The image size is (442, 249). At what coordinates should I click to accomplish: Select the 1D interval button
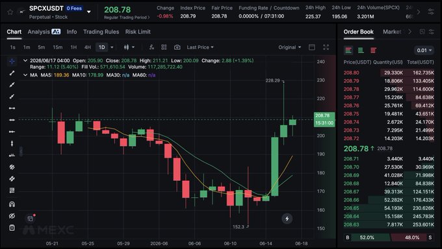point(102,47)
